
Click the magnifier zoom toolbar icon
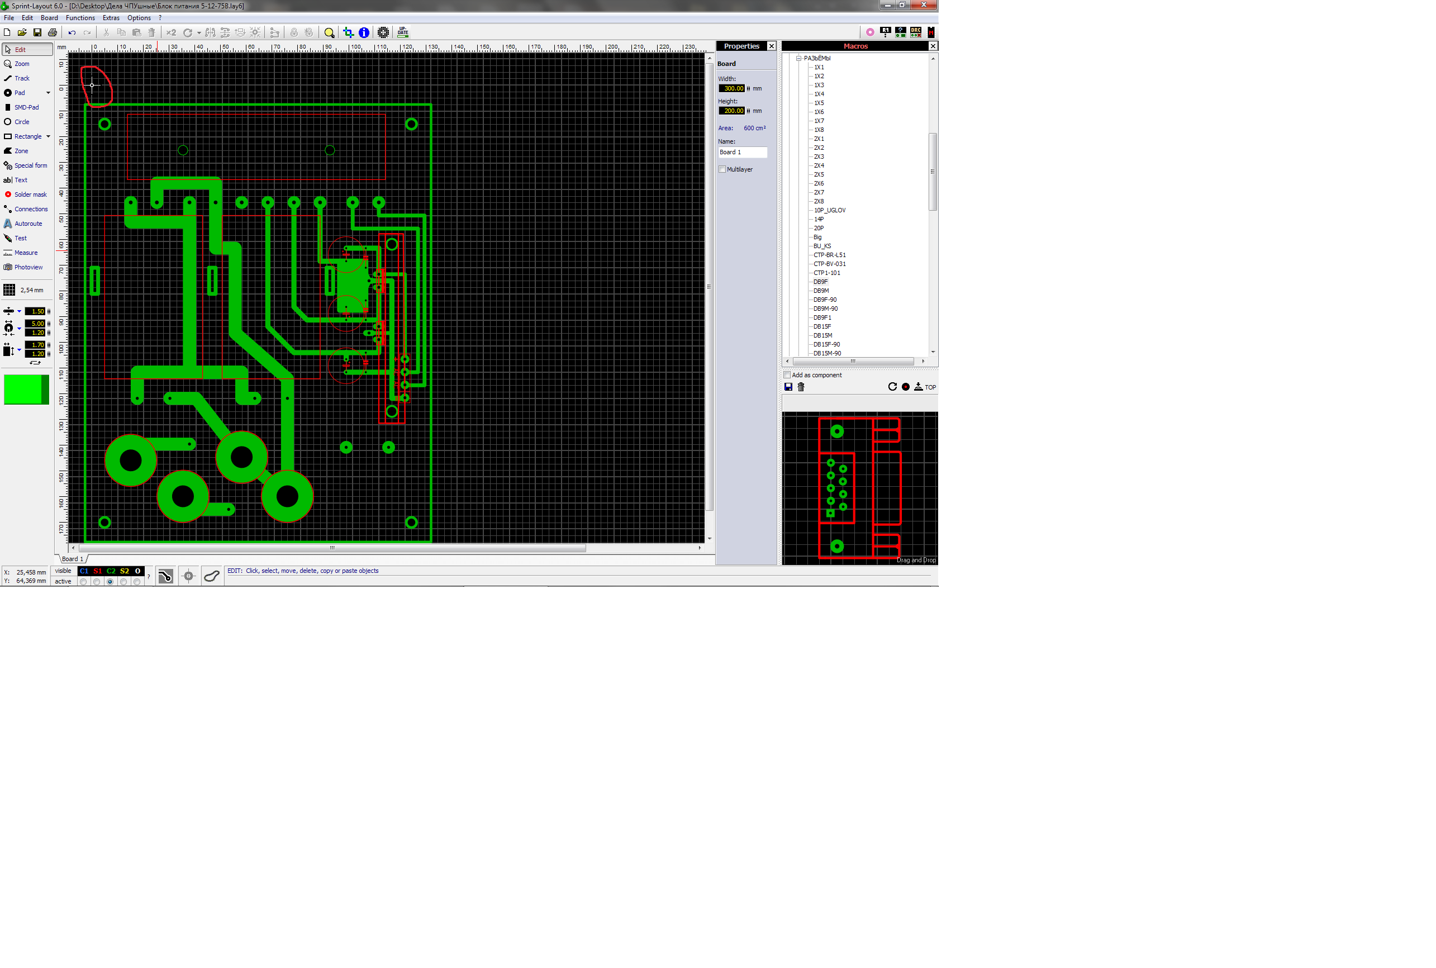[x=329, y=33]
